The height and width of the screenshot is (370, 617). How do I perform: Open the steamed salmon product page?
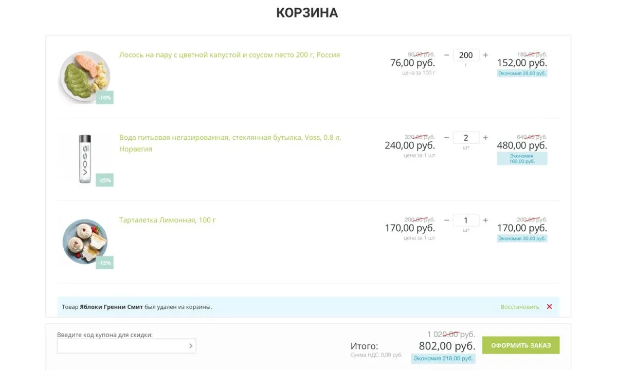[x=229, y=54]
